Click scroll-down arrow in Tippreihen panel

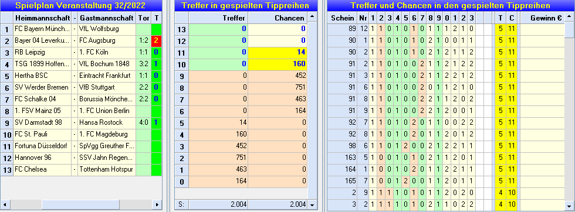[x=570, y=204]
